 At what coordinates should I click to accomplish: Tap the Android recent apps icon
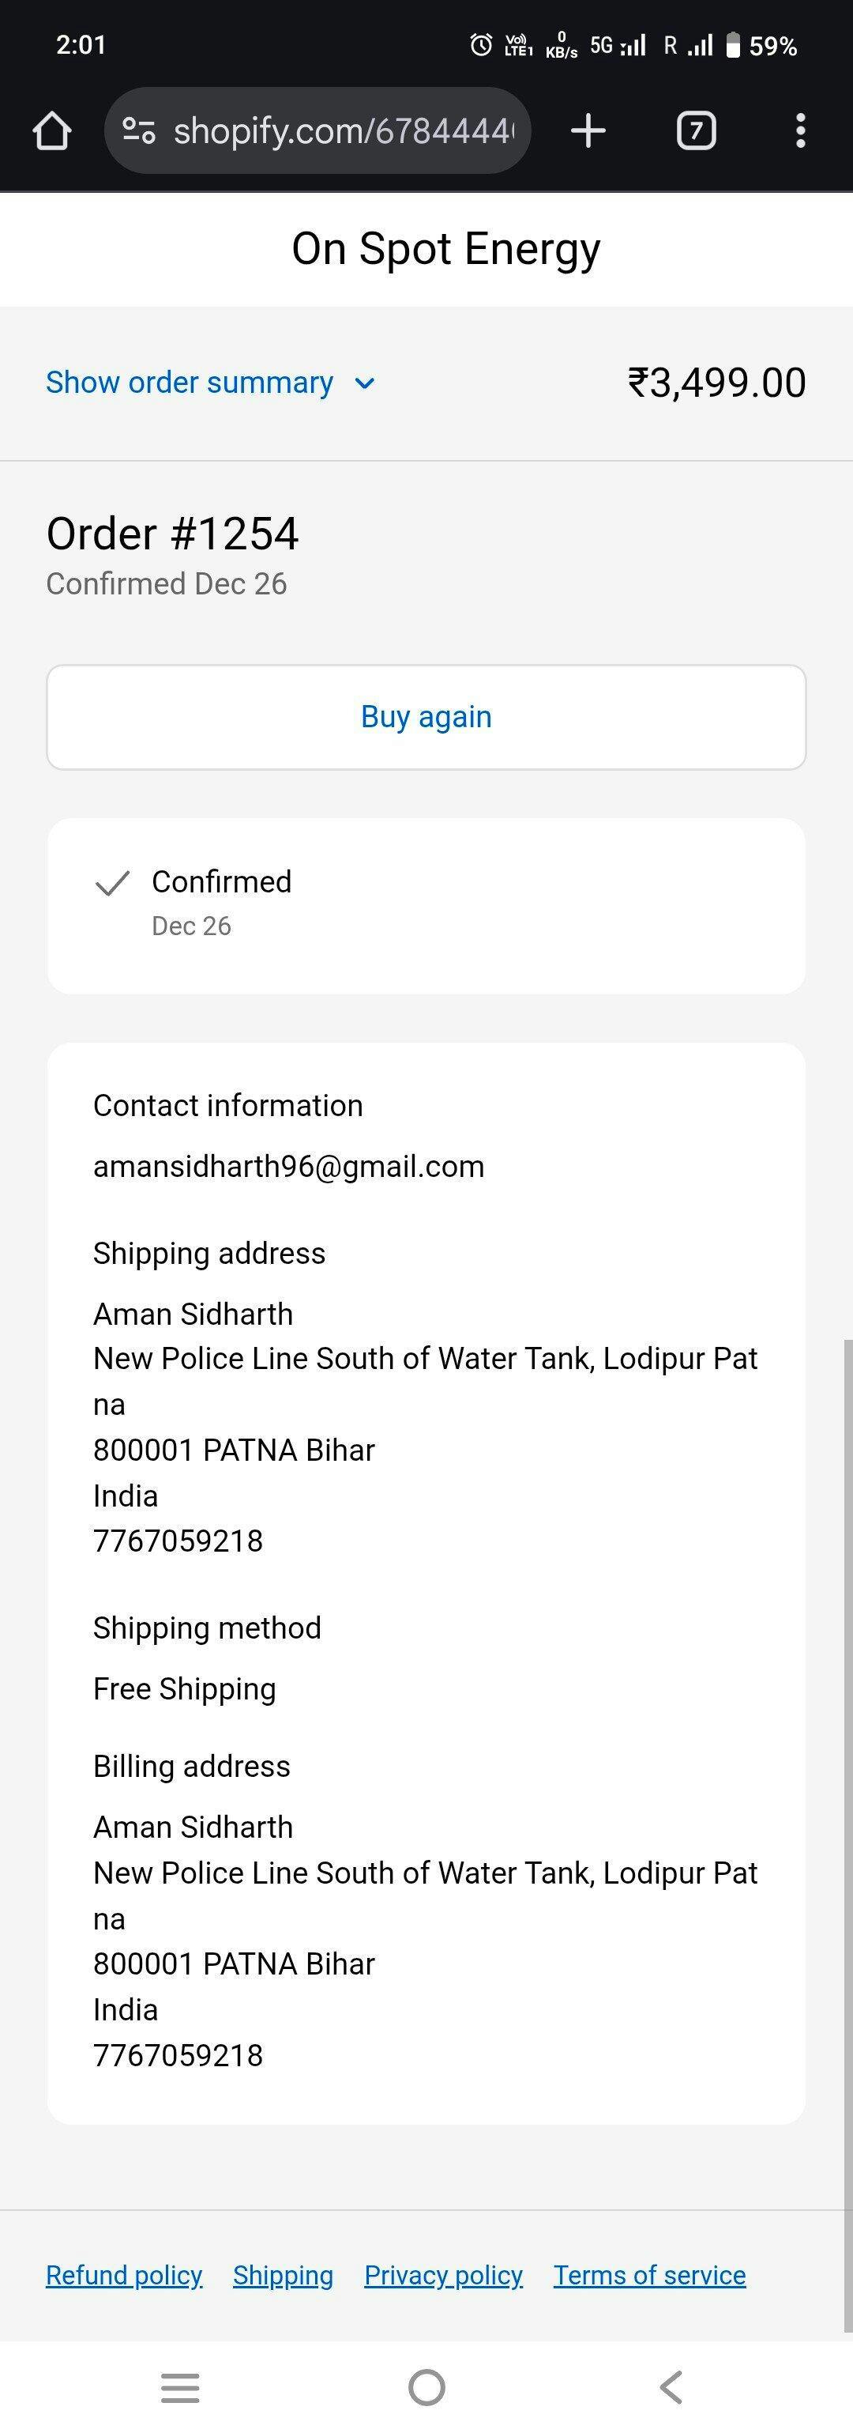180,2386
